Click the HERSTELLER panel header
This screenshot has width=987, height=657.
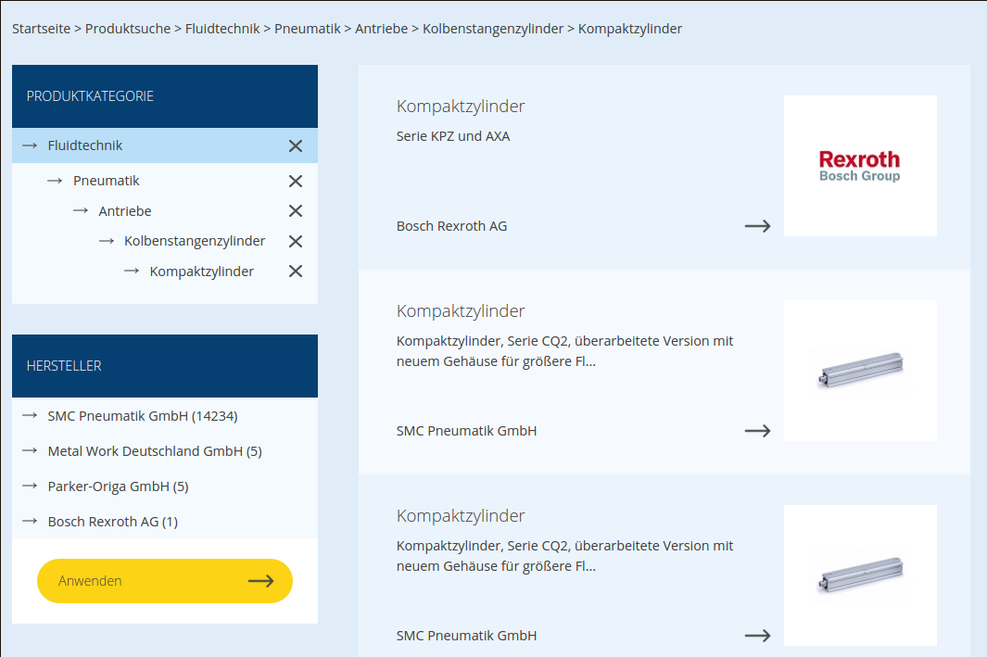tap(165, 366)
